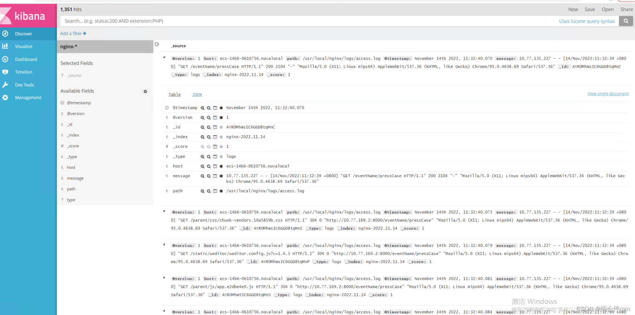Image resolution: width=635 pixels, height=315 pixels.
Task: Open the nginx-* index pattern selector
Action: [x=105, y=47]
